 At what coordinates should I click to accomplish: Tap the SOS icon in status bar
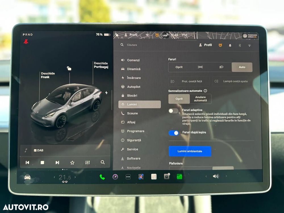[x=166, y=35]
